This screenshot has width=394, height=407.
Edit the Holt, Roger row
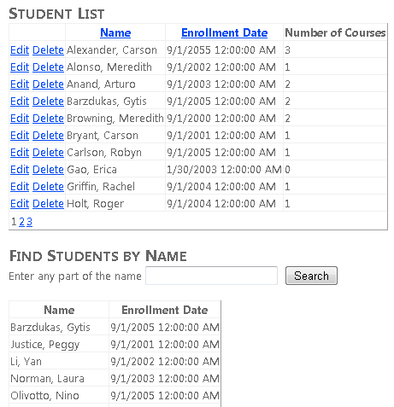point(20,204)
